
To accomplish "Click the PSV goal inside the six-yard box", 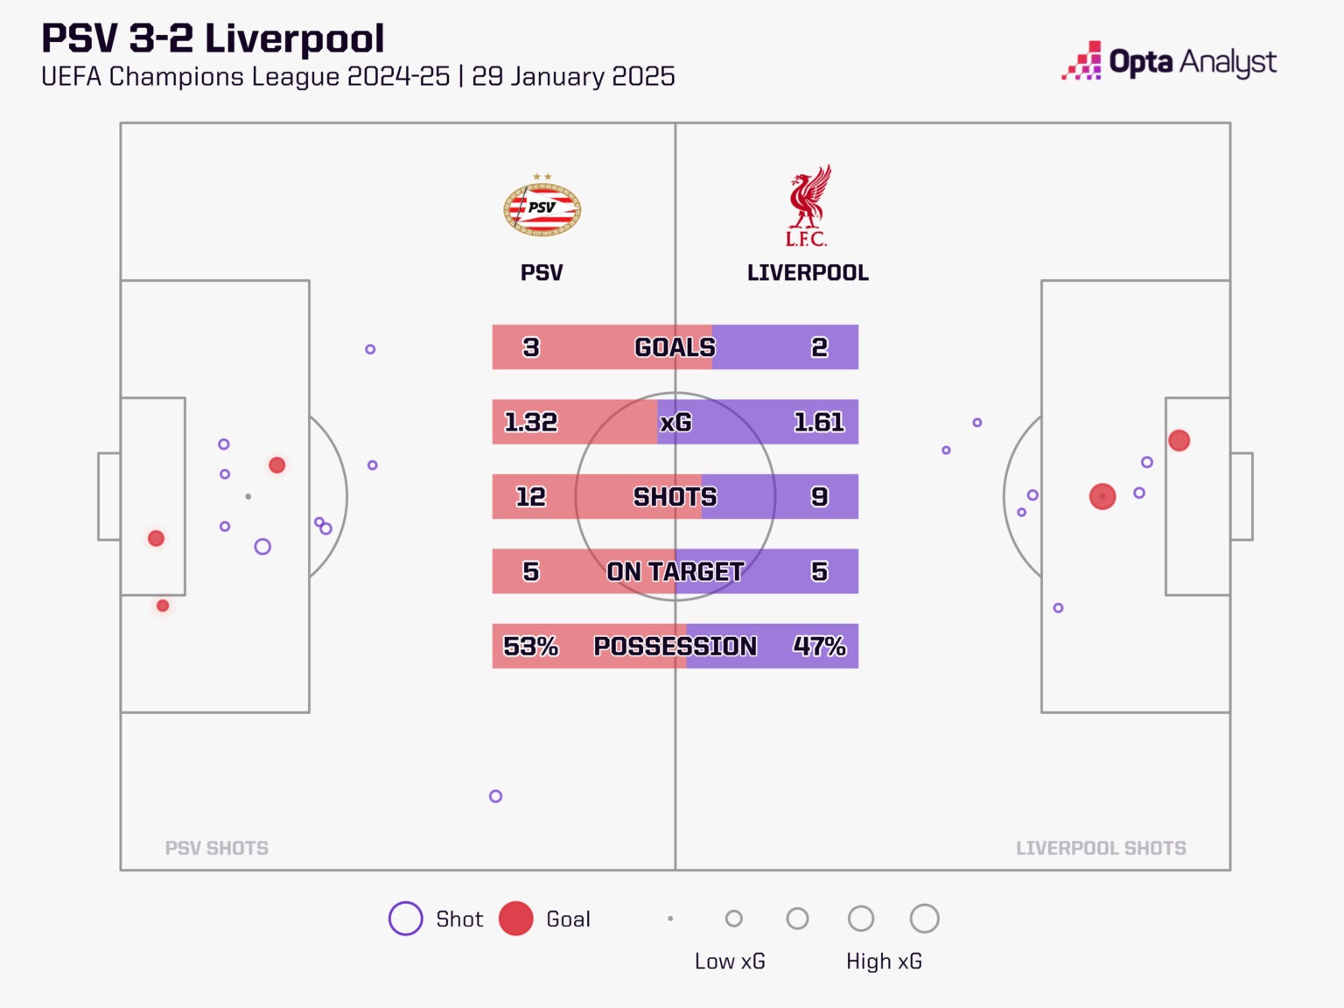I will [x=156, y=538].
